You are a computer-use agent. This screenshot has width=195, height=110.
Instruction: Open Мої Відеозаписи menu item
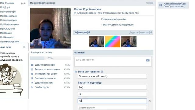point(8,16)
